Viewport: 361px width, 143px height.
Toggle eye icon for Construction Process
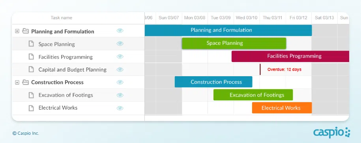(120, 82)
